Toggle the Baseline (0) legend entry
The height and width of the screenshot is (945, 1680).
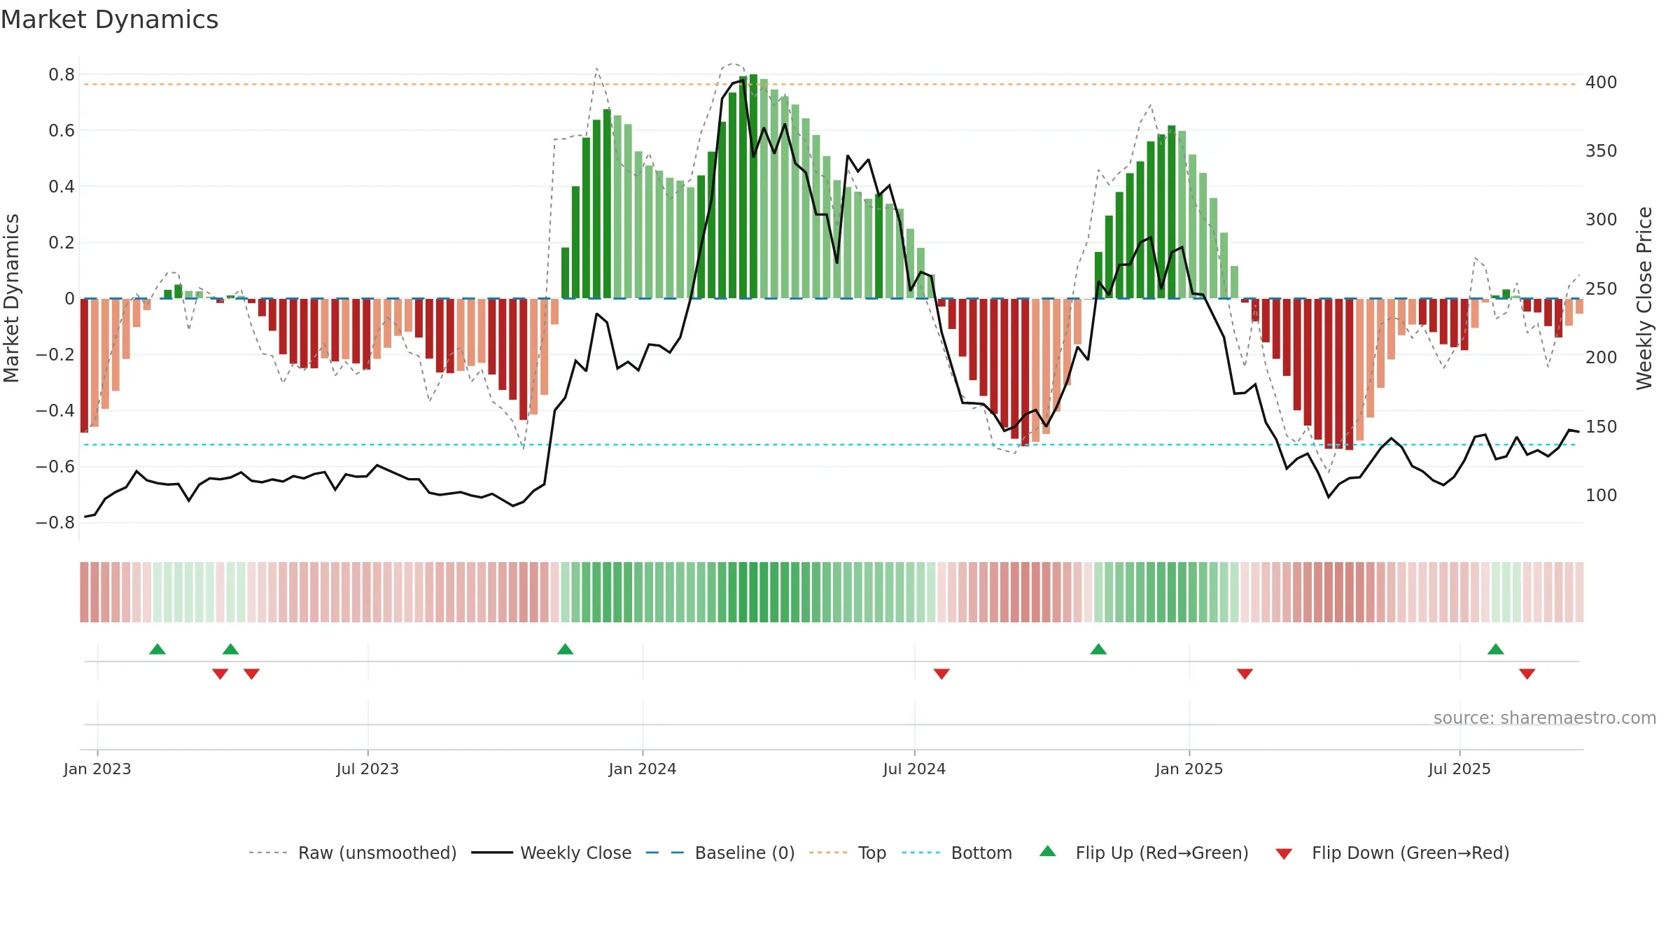point(720,853)
